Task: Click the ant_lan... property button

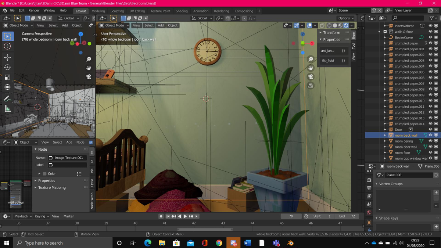Action: pyautogui.click(x=333, y=51)
